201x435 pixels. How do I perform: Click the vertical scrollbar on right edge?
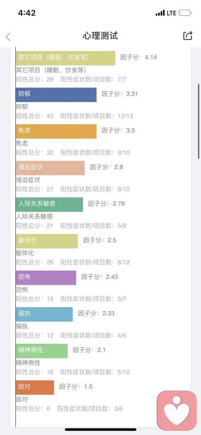[199, 121]
